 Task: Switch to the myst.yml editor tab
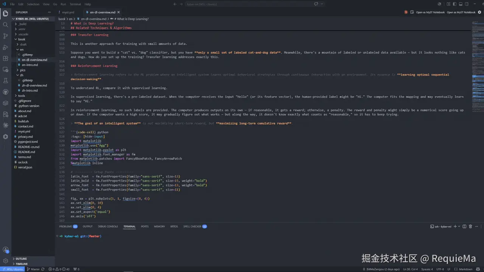68,12
